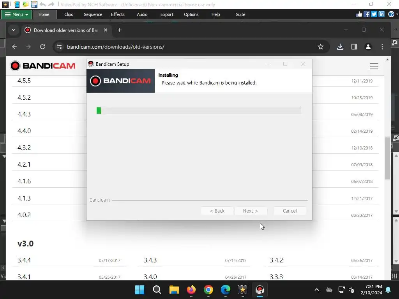The image size is (399, 299).
Task: Open the Chrome profile icon
Action: point(368,47)
